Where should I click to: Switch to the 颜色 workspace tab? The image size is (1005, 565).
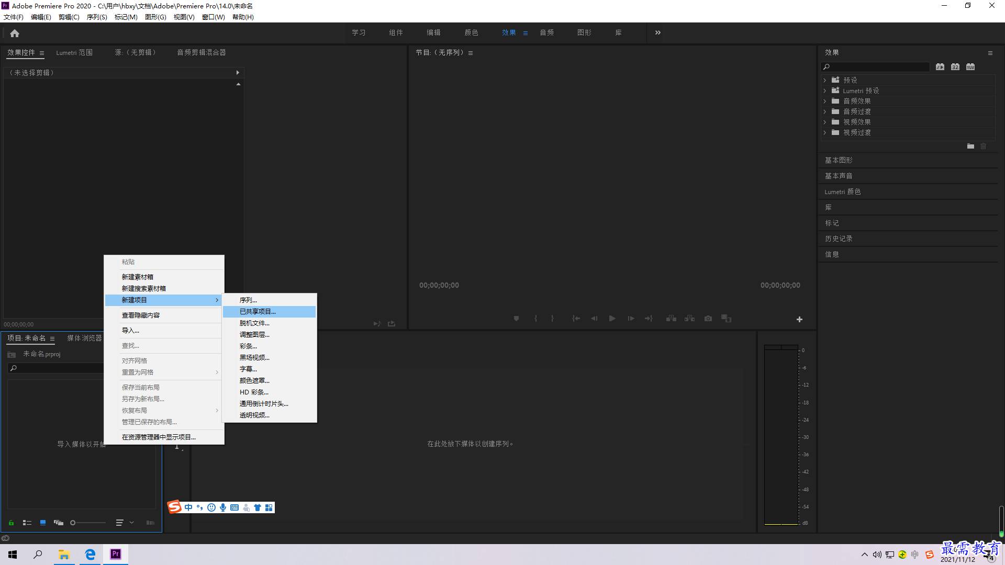[471, 32]
